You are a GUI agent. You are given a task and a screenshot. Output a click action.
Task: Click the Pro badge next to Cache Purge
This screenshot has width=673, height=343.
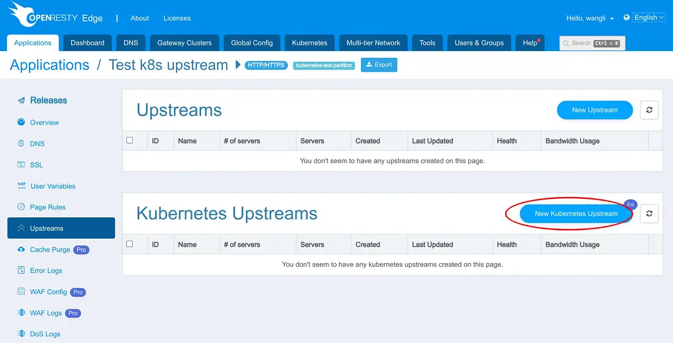click(81, 250)
